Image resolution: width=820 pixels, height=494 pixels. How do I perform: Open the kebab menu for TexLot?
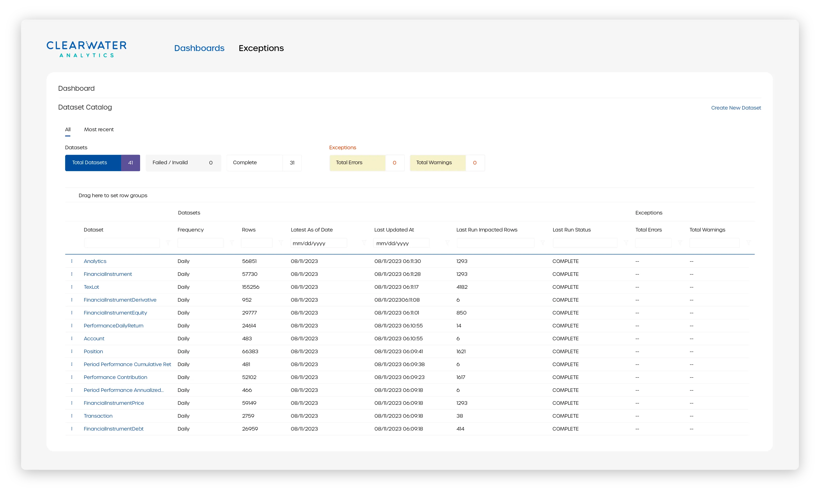click(x=72, y=287)
